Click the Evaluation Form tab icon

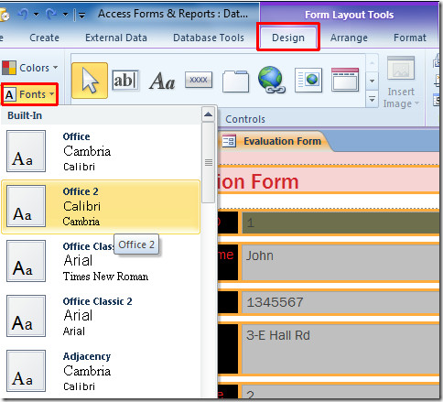click(229, 141)
